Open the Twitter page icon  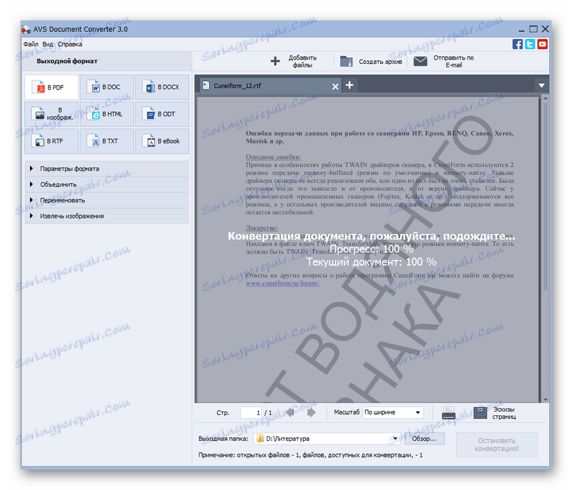pyautogui.click(x=530, y=44)
